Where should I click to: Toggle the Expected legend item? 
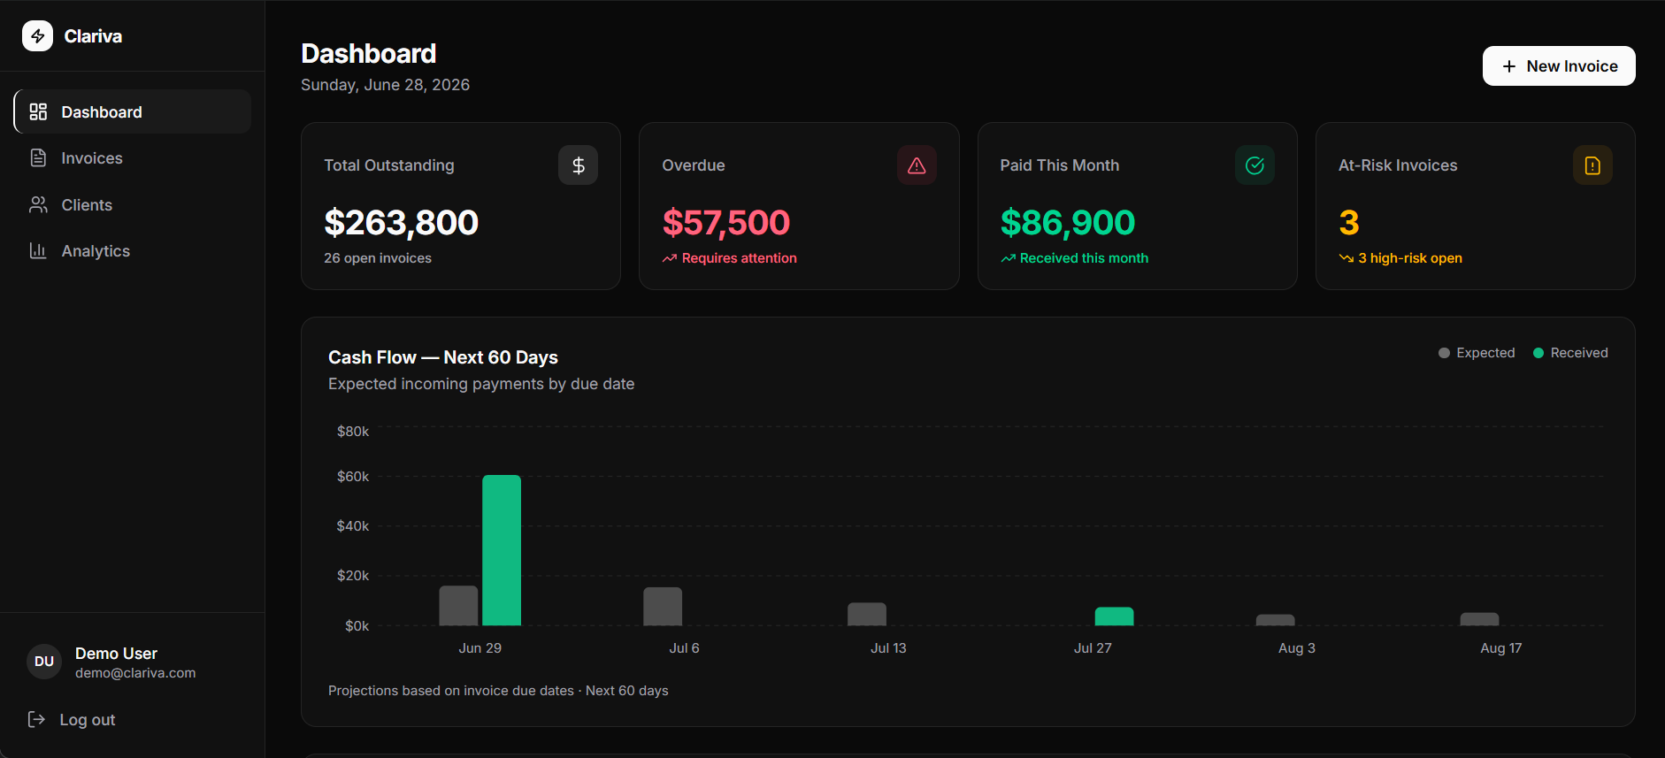click(x=1477, y=353)
